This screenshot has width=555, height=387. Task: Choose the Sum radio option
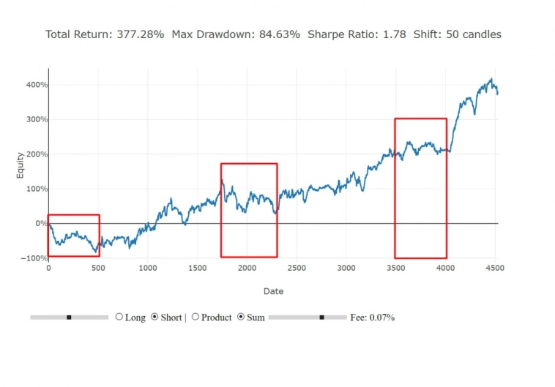tap(242, 318)
